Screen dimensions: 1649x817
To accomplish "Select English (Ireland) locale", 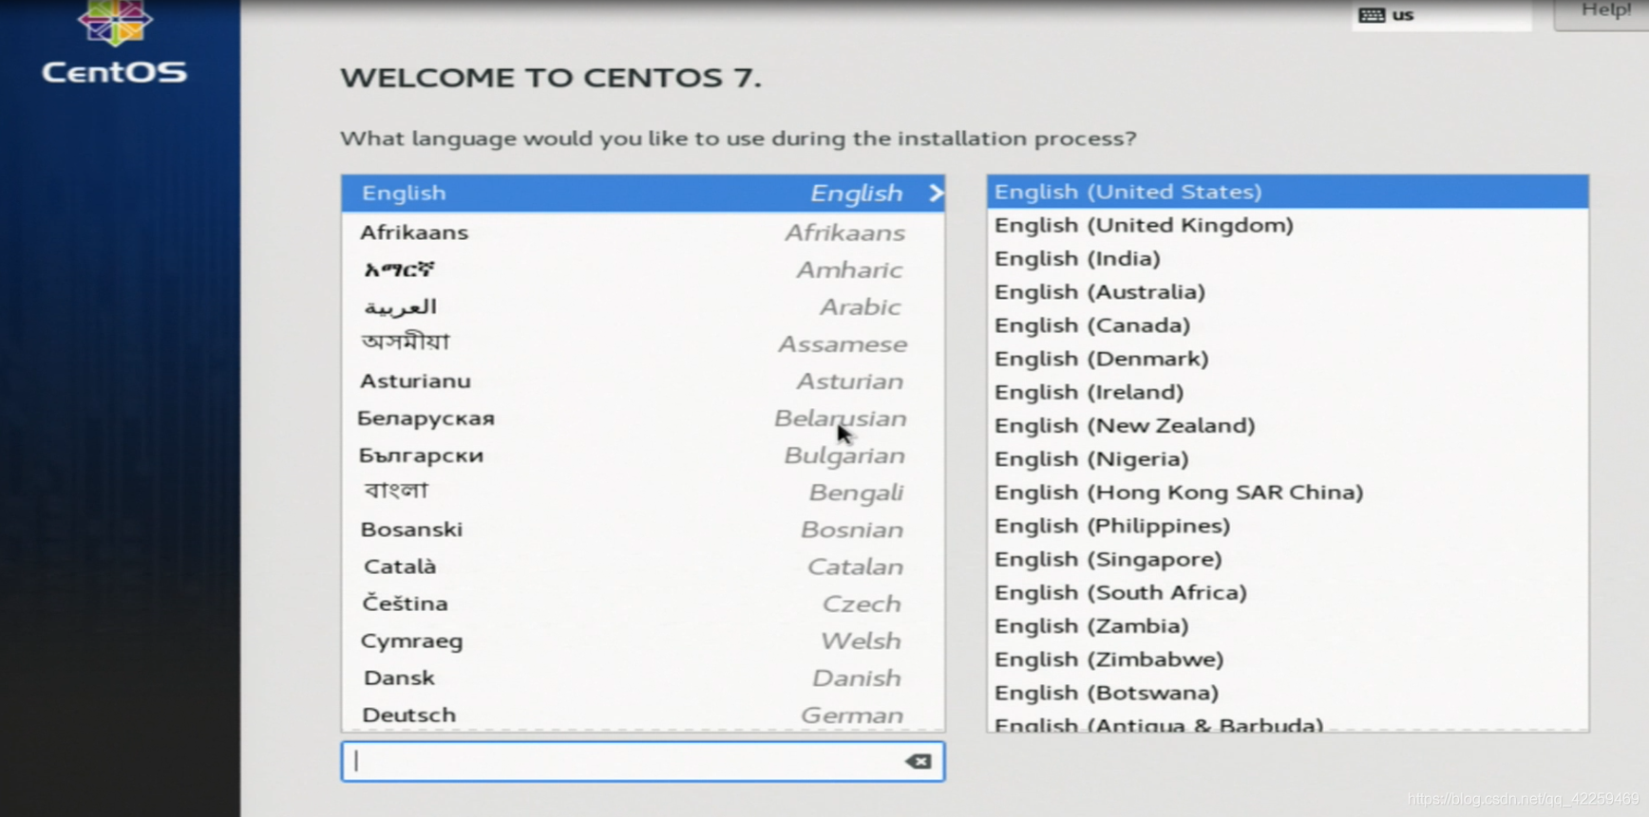I will [1287, 391].
